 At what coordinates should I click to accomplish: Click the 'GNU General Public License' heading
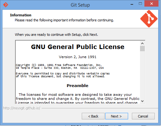coord(78,47)
